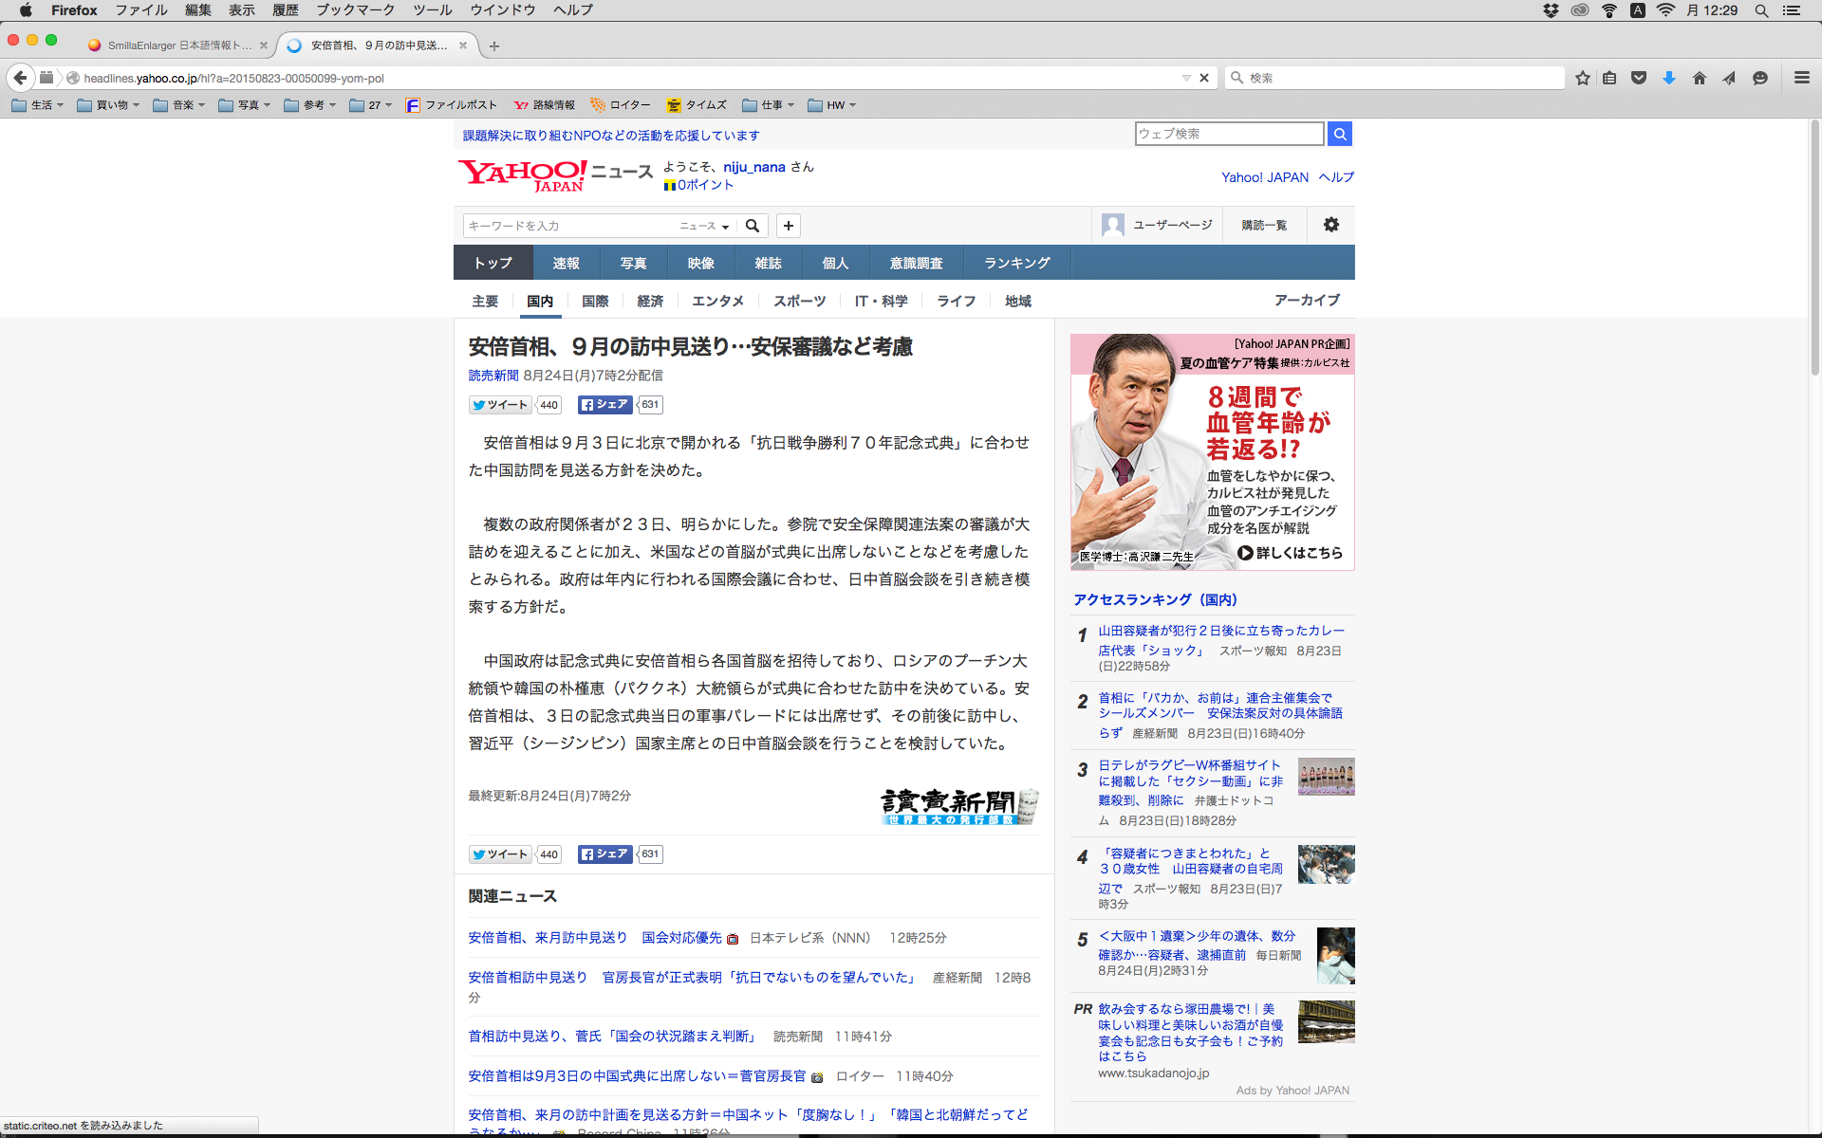Image resolution: width=1822 pixels, height=1138 pixels.
Task: Click the blue web search magnifier button
Action: 1339,134
